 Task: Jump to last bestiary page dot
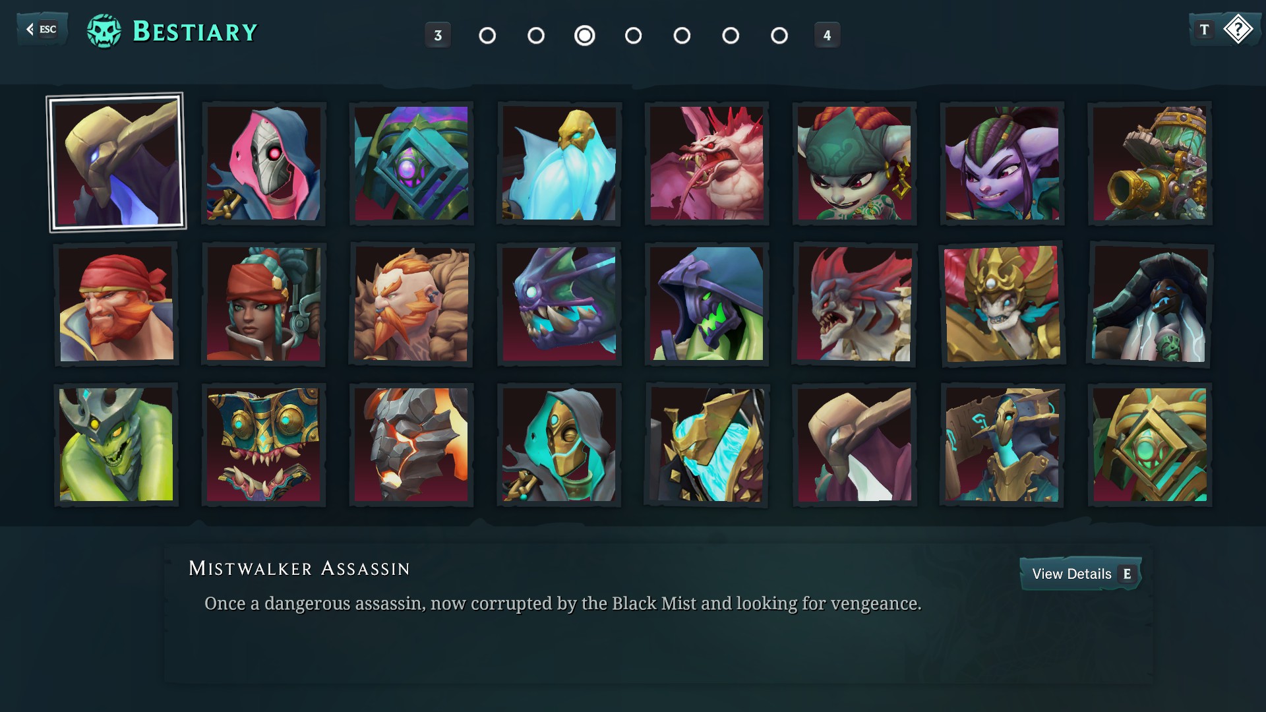[779, 36]
